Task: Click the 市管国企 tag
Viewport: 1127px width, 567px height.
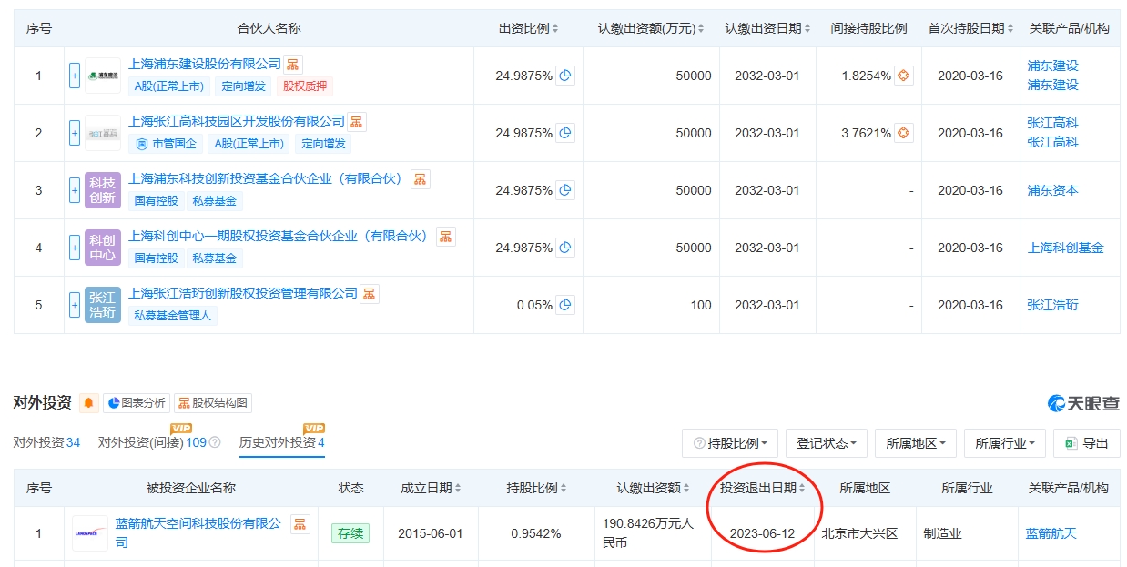Action: click(x=167, y=144)
